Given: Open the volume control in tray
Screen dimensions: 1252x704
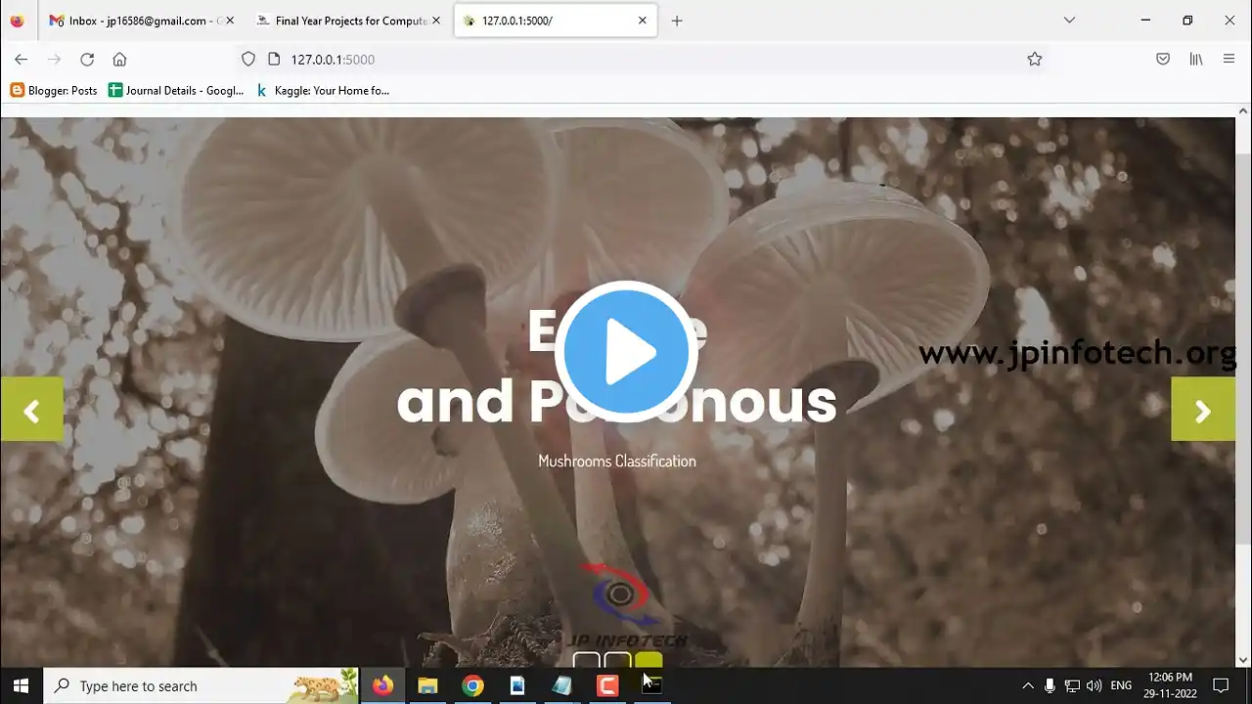Looking at the screenshot, I should tap(1094, 685).
